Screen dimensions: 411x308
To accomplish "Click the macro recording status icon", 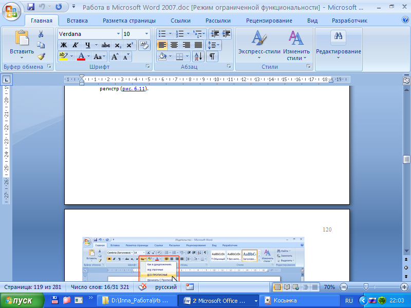I will [190, 287].
